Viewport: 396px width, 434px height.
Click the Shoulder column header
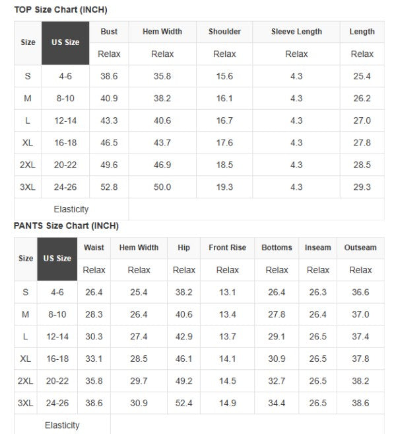(x=224, y=32)
